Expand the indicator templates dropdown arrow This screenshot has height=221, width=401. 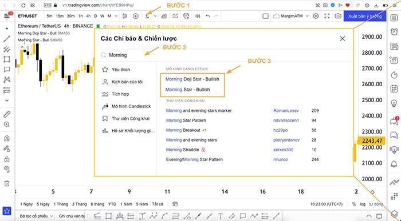point(155,16)
